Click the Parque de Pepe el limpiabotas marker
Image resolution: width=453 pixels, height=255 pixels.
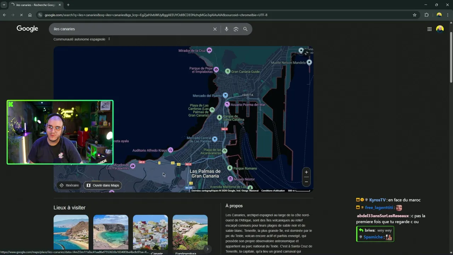pyautogui.click(x=216, y=69)
